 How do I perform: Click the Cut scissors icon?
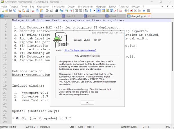tap(33, 11)
